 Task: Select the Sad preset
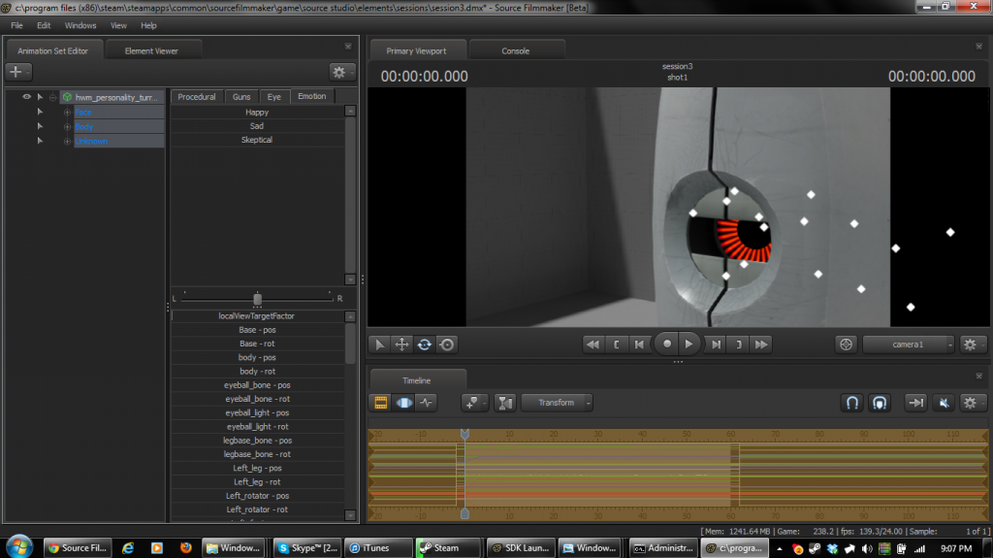(257, 126)
